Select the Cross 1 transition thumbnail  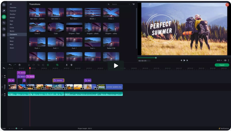click(111, 13)
